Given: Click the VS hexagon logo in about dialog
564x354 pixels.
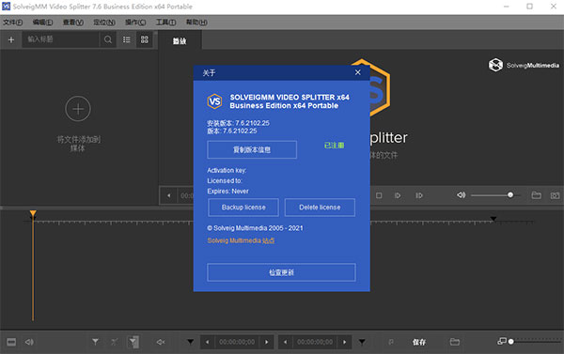Looking at the screenshot, I should point(214,101).
